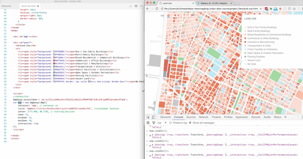The width and height of the screenshot is (303, 159).
Task: Clear the console with the ban icon
Action: coord(148,123)
